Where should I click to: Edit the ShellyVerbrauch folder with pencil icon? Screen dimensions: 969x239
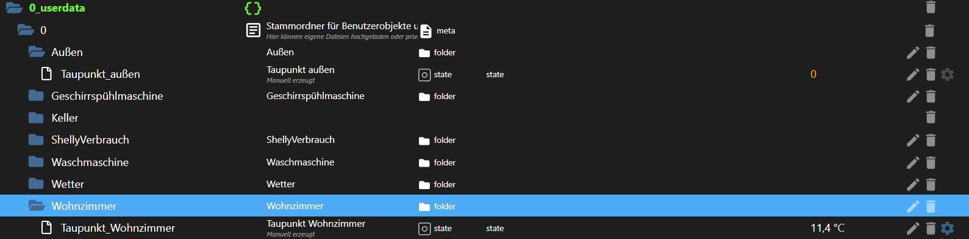[x=913, y=140]
